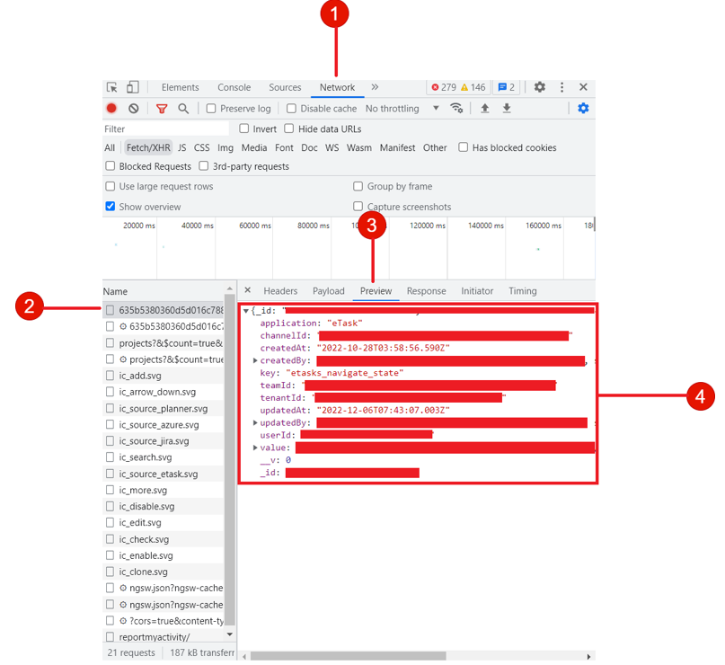The height and width of the screenshot is (665, 725).
Task: Open the network search magnifier icon
Action: (x=183, y=109)
